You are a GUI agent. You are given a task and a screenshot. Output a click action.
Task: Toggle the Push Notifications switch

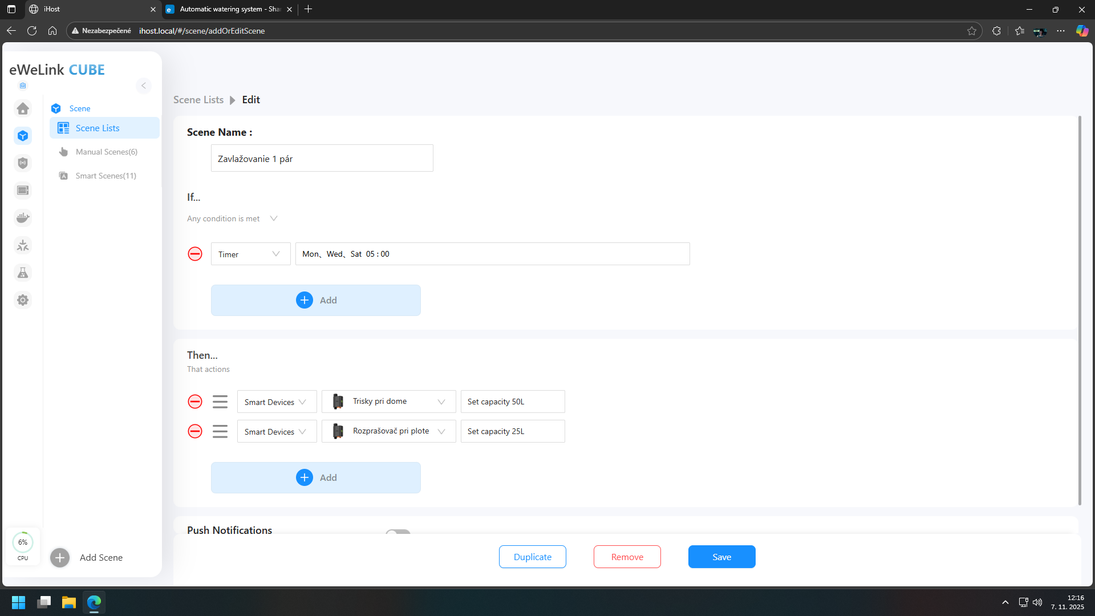(398, 532)
